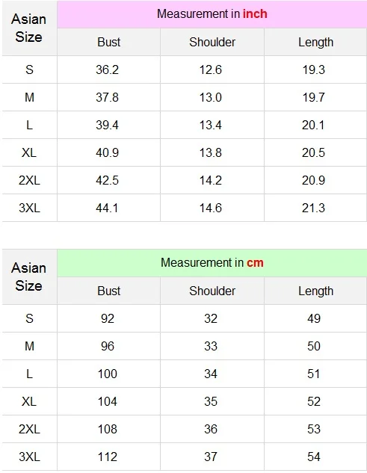Click the 44.1 bust measurement
This screenshot has height=473, width=367.
(107, 208)
